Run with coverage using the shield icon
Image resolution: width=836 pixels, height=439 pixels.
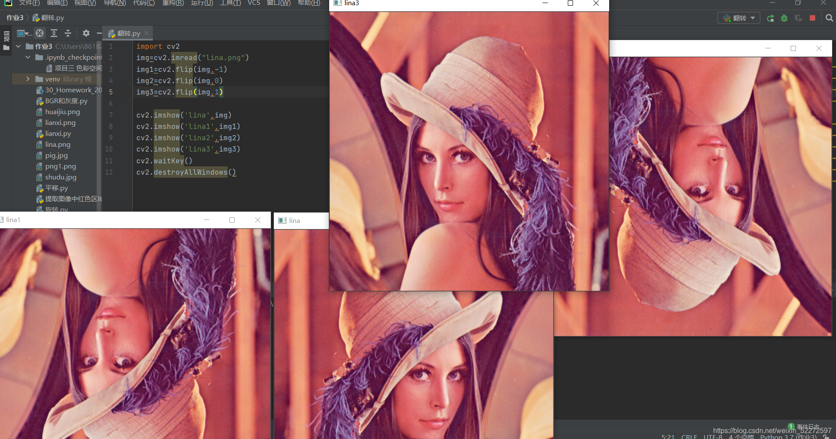tap(799, 18)
